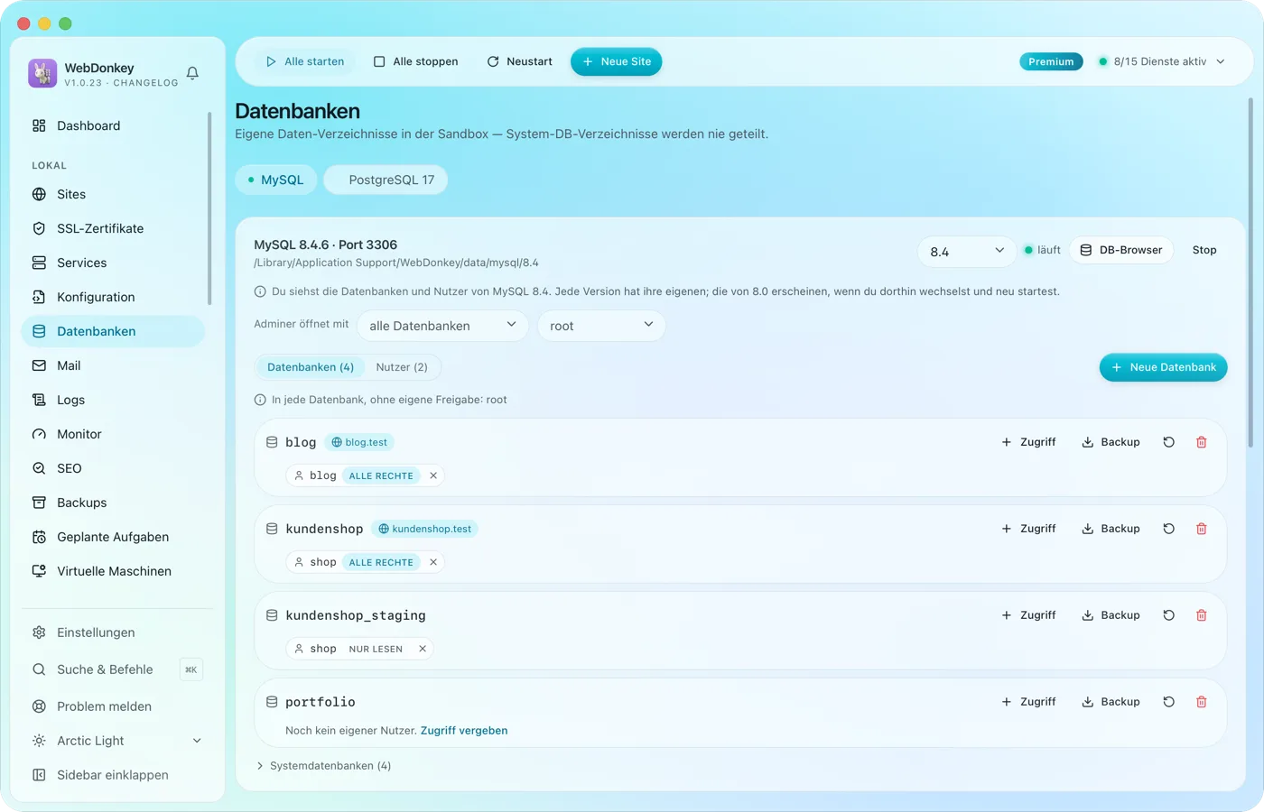Open the CHANGELOG link under WebDonkey
This screenshot has width=1264, height=812.
coord(145,83)
